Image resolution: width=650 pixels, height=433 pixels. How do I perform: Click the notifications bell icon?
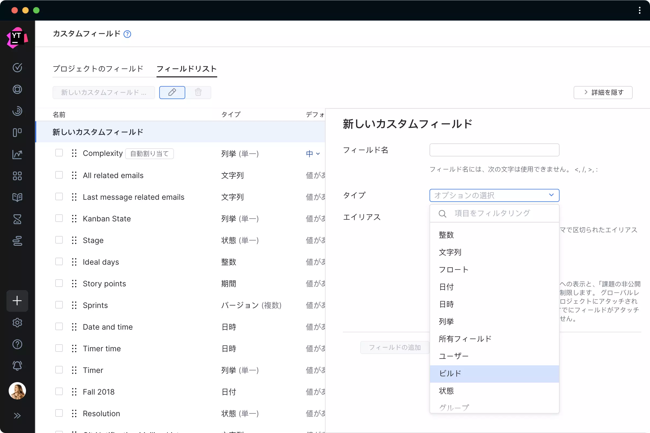[17, 366]
